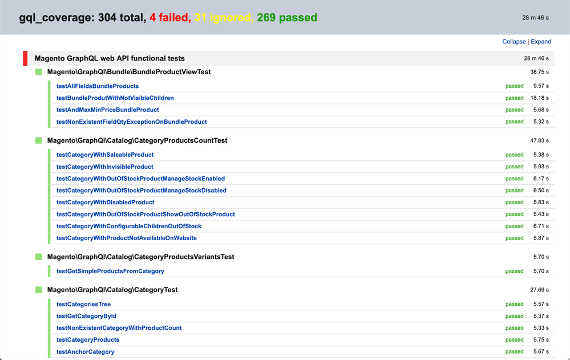Image resolution: width=570 pixels, height=360 pixels.
Task: Click the red status bar beside Magento GraphQL tests
Action: click(x=25, y=57)
